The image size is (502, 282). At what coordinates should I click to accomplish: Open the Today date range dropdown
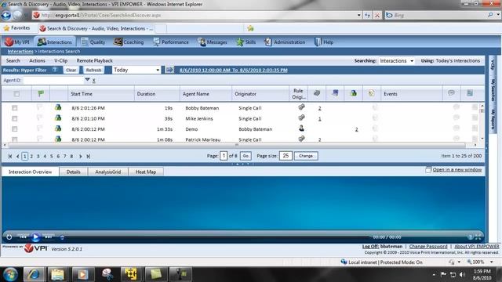(136, 70)
